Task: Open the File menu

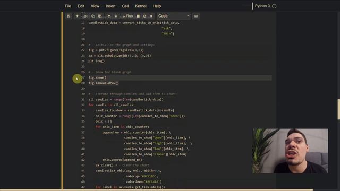Action: tap(68, 6)
